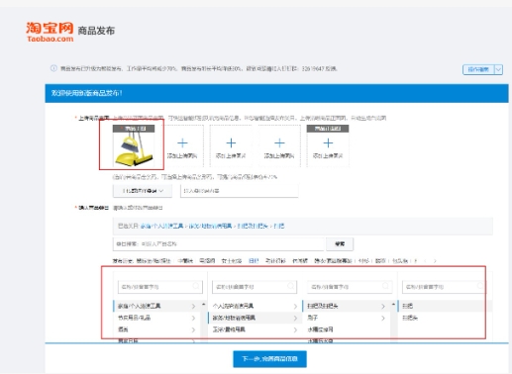Select 卫浴/置物用具 in the second column

click(x=255, y=329)
